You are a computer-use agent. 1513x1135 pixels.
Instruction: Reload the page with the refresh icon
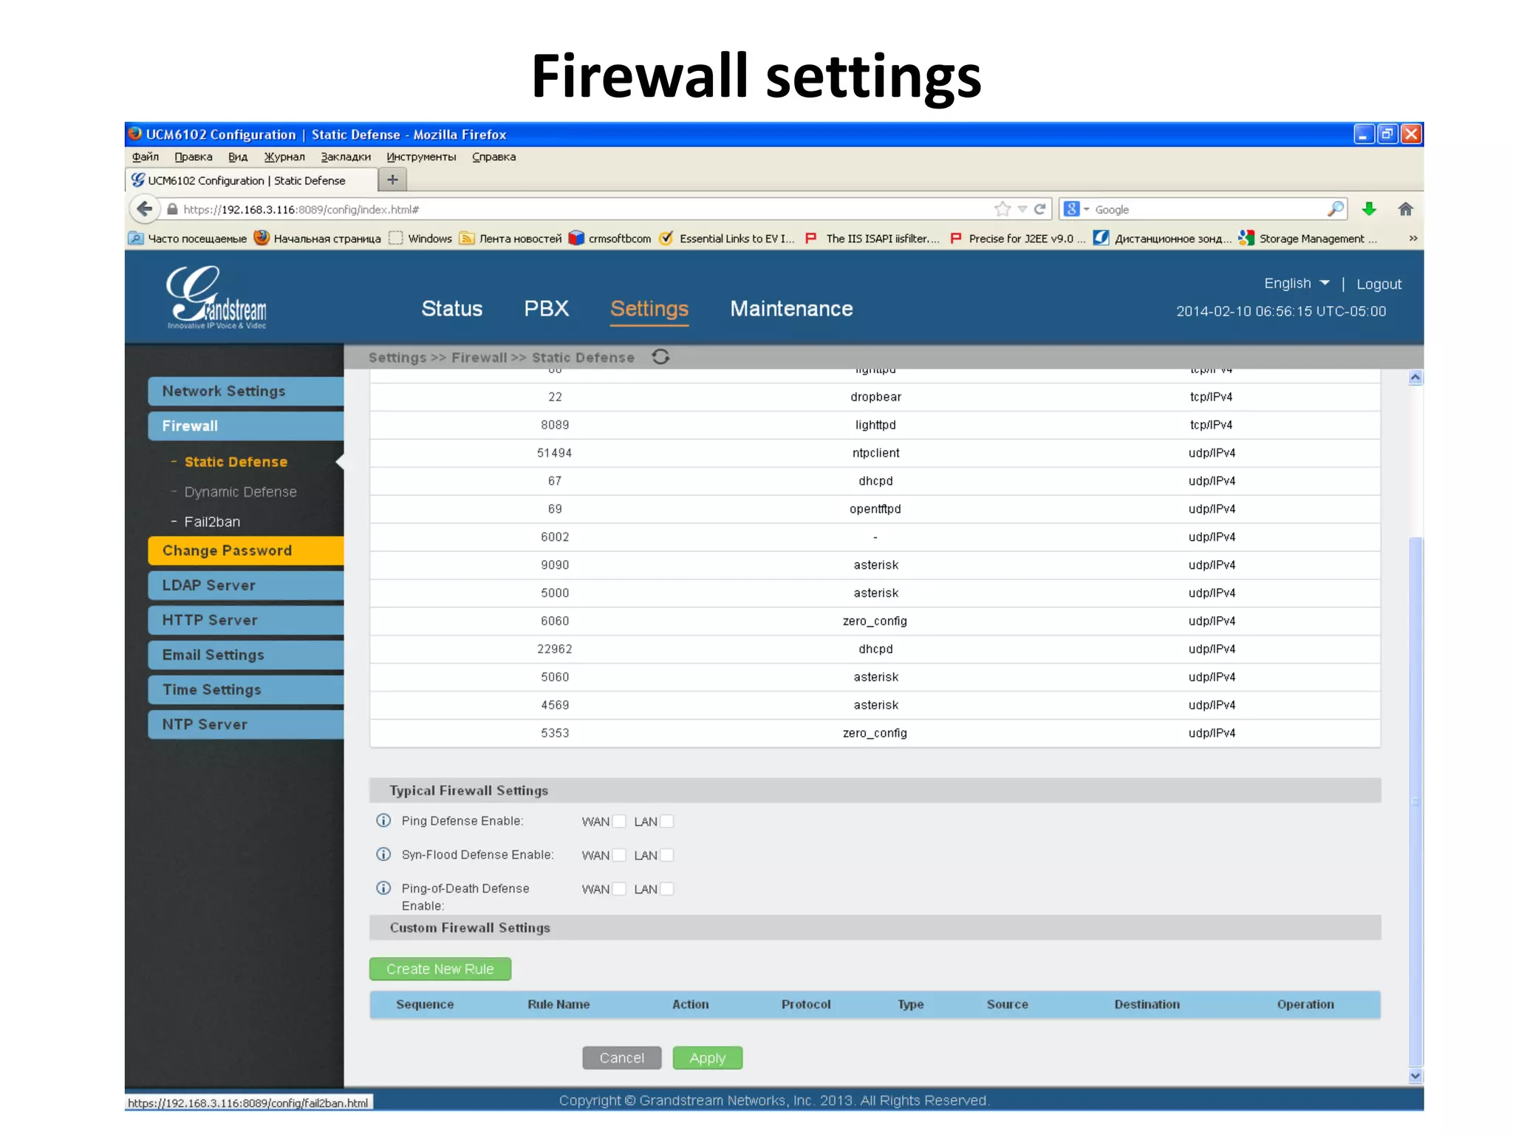pos(1040,209)
